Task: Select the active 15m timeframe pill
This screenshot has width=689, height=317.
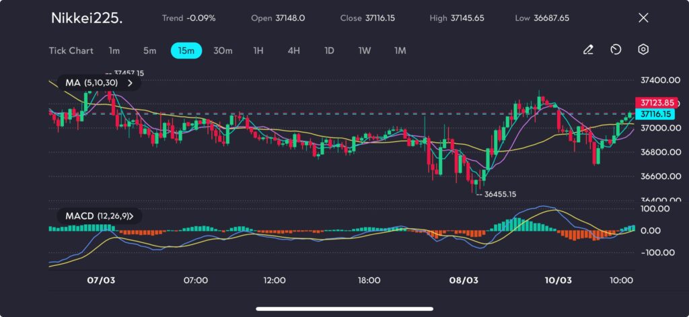Action: pyautogui.click(x=186, y=50)
